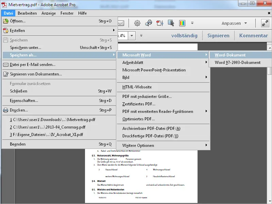Screen dimensions: 272x204
Task: Open the Bearbeiten menu
Action: click(x=27, y=13)
